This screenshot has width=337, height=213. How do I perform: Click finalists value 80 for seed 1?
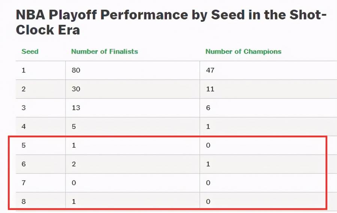[x=76, y=70]
